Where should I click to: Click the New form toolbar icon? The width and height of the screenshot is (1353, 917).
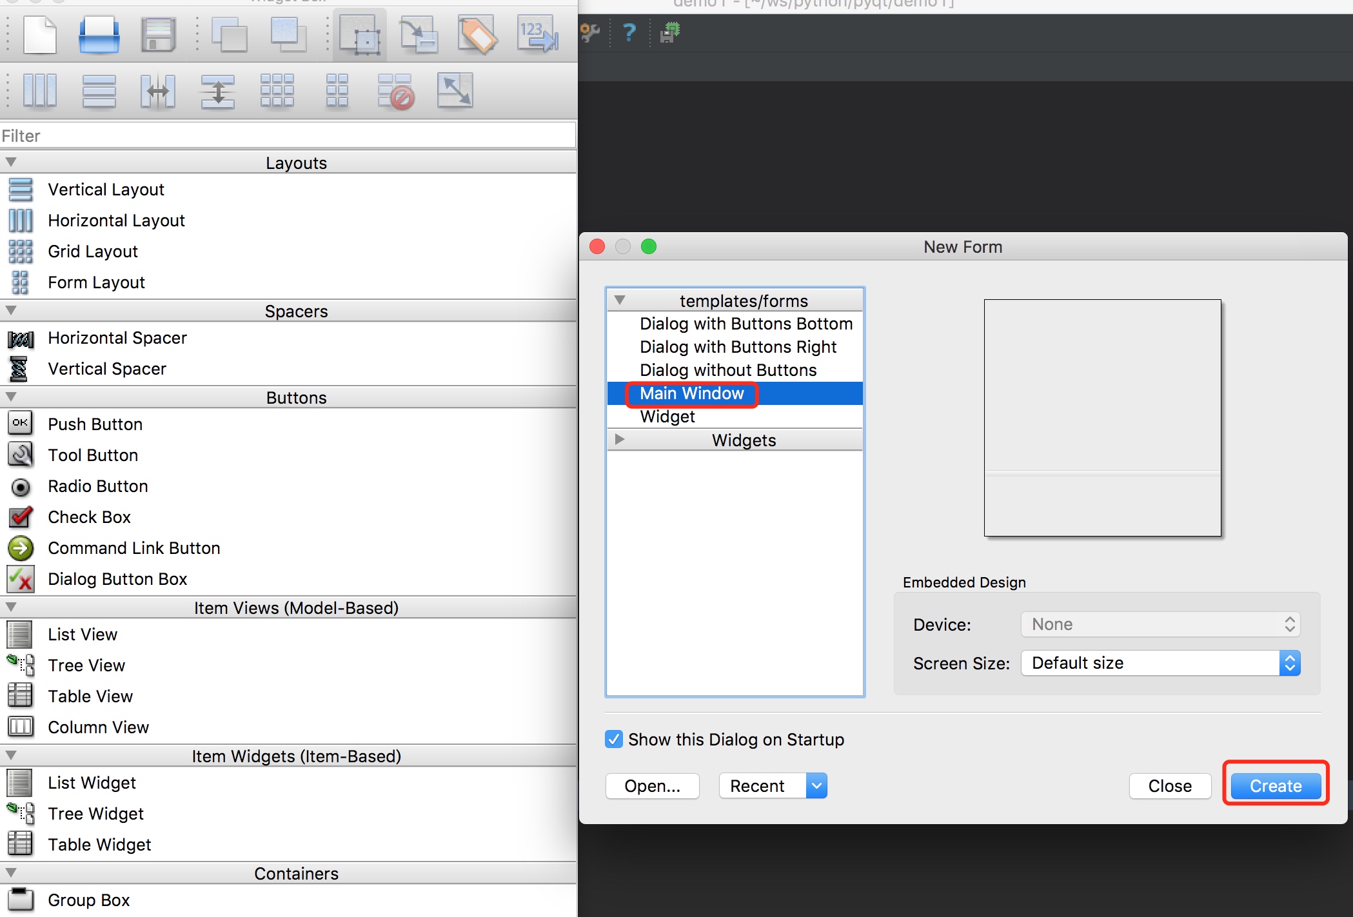point(40,35)
